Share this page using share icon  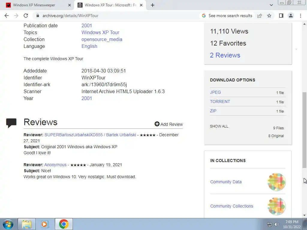click(x=260, y=16)
